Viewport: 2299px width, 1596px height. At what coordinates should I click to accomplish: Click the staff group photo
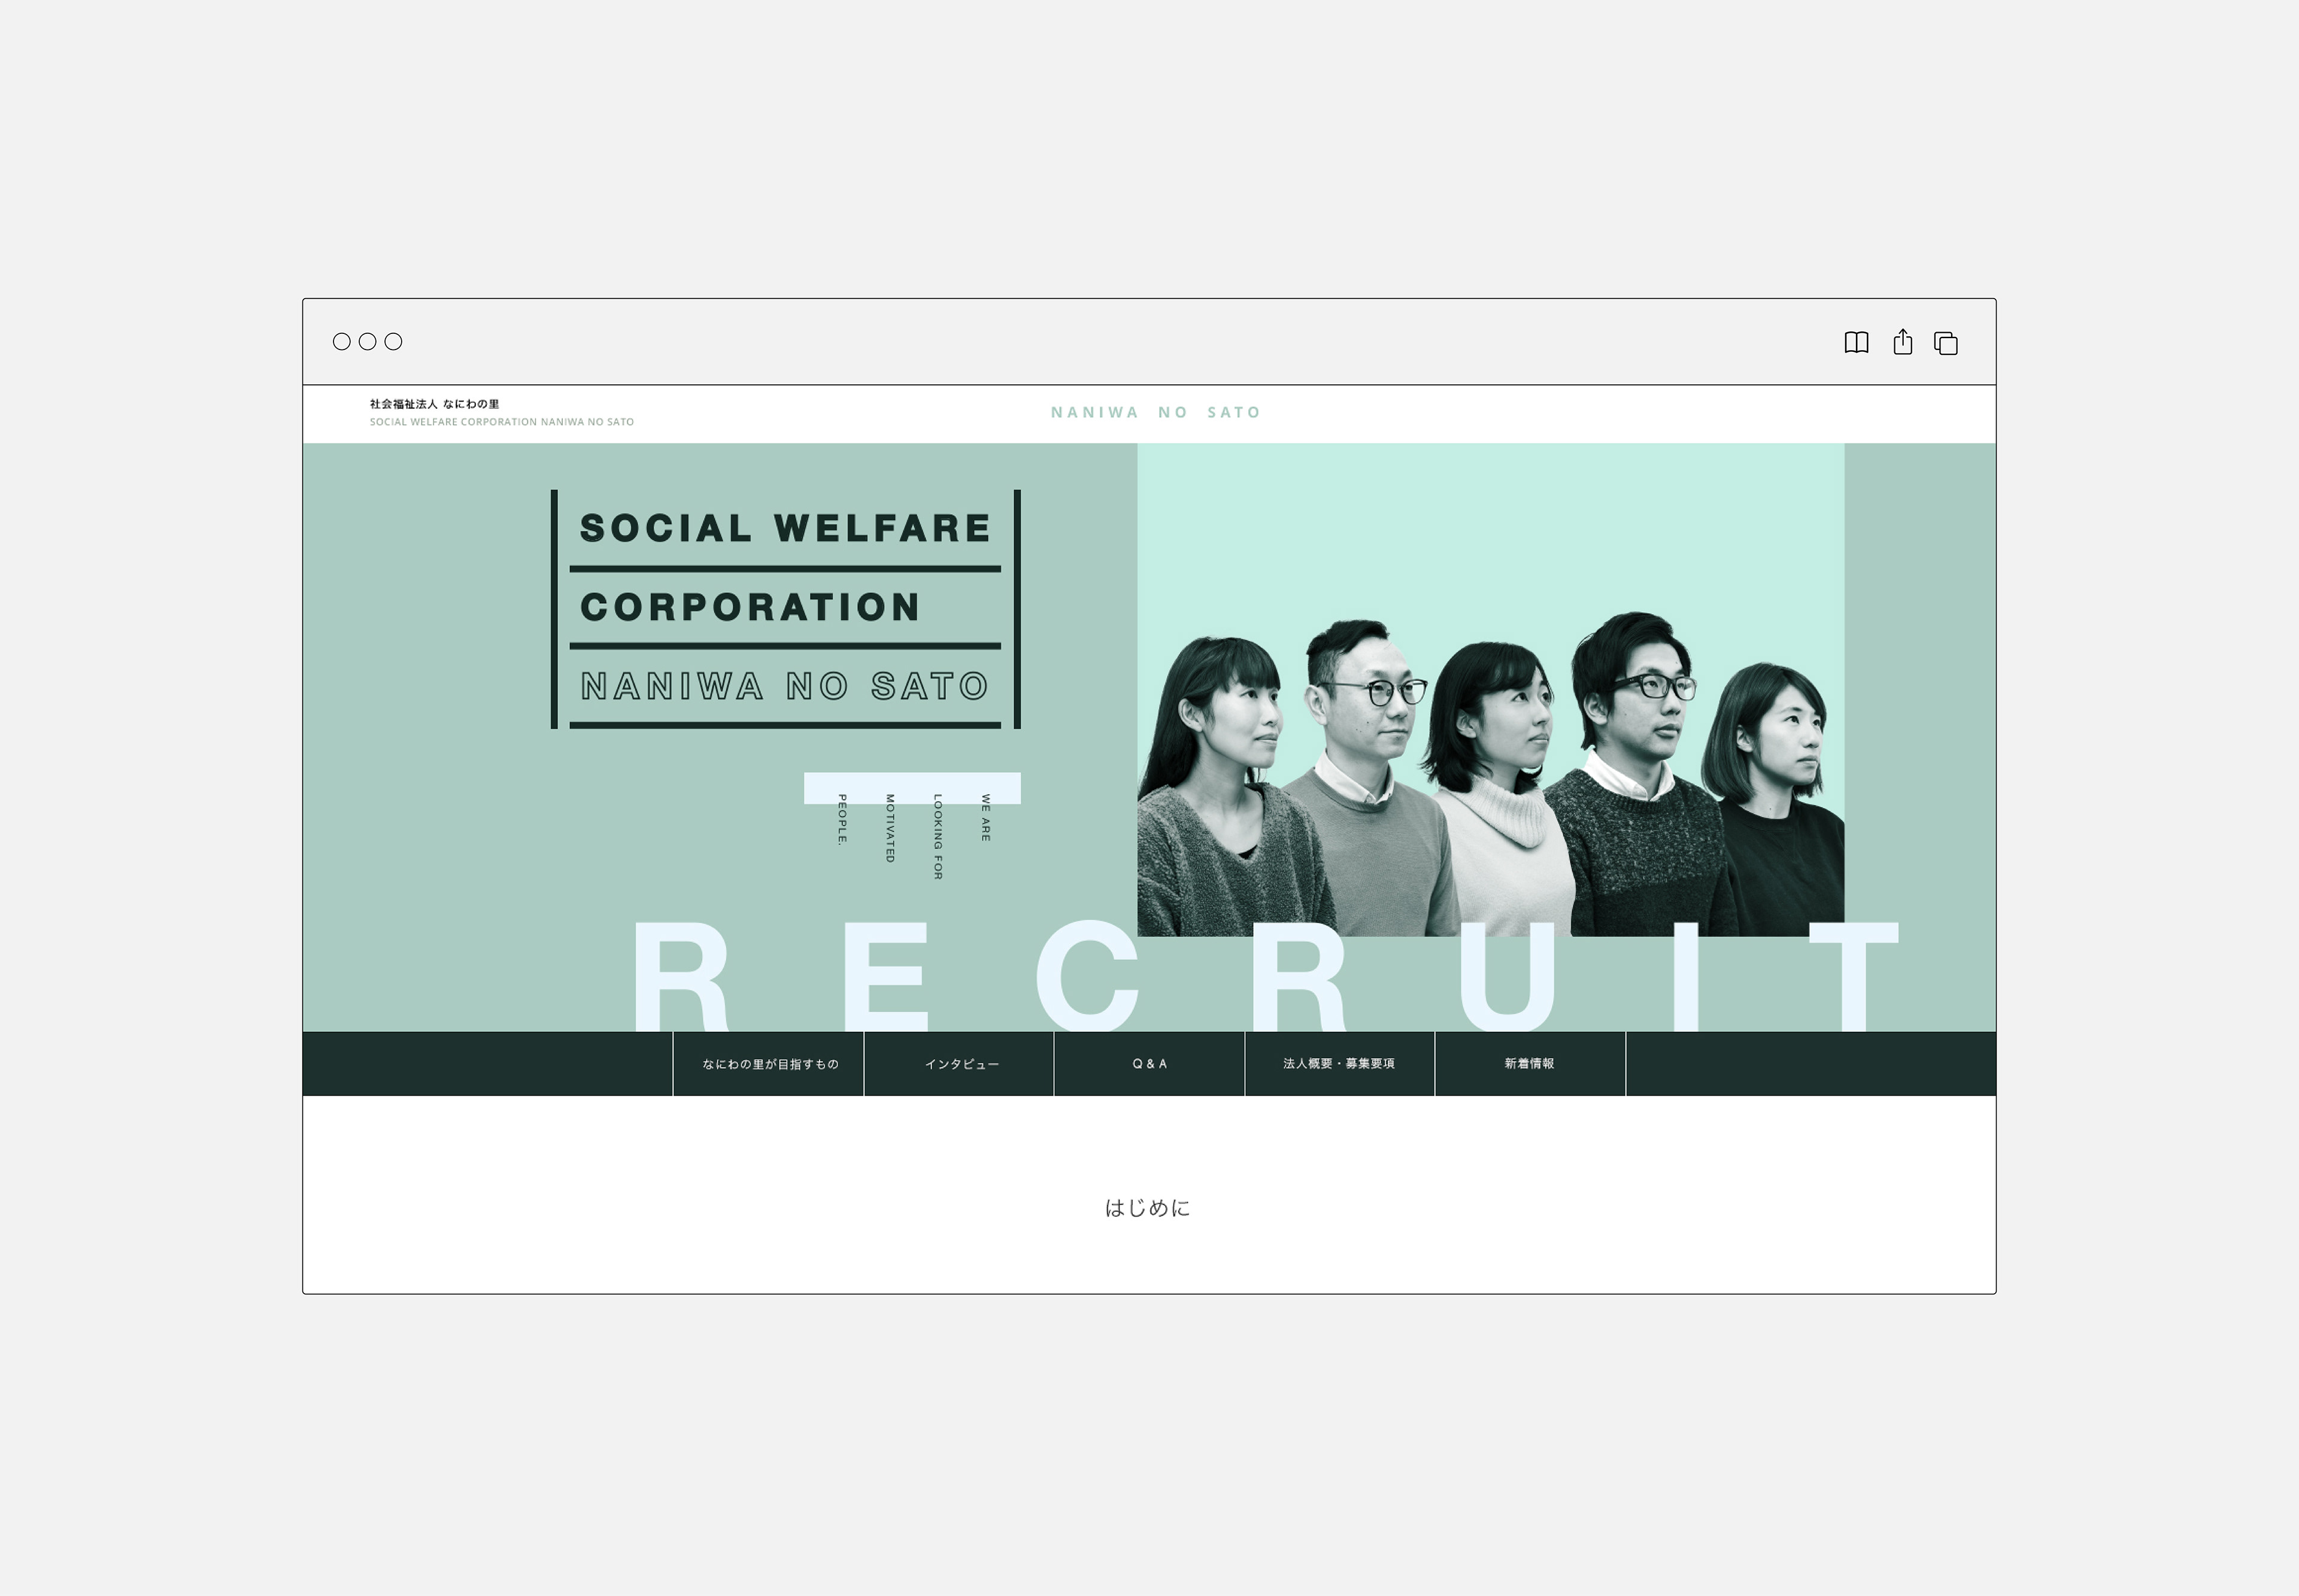click(x=1491, y=690)
